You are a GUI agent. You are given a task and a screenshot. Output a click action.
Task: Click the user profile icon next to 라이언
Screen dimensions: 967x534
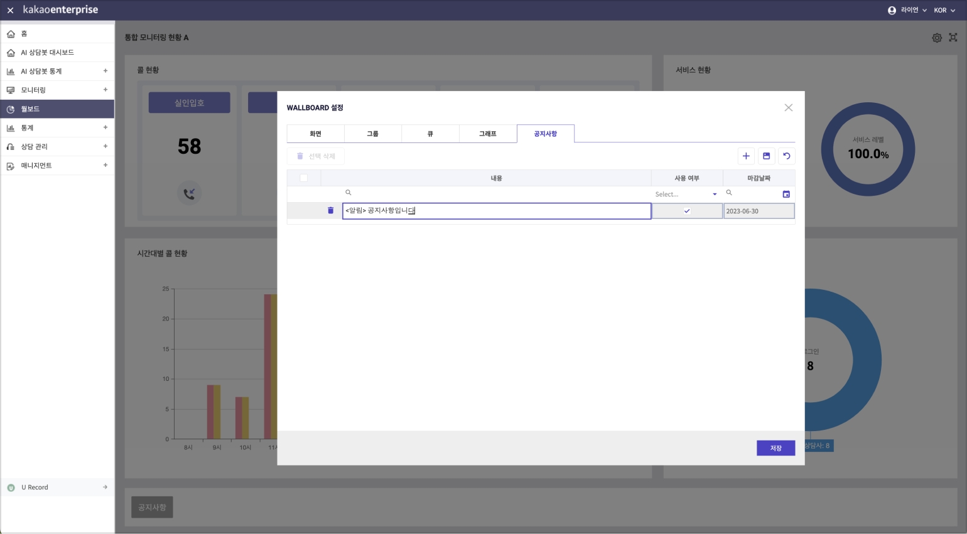892,10
